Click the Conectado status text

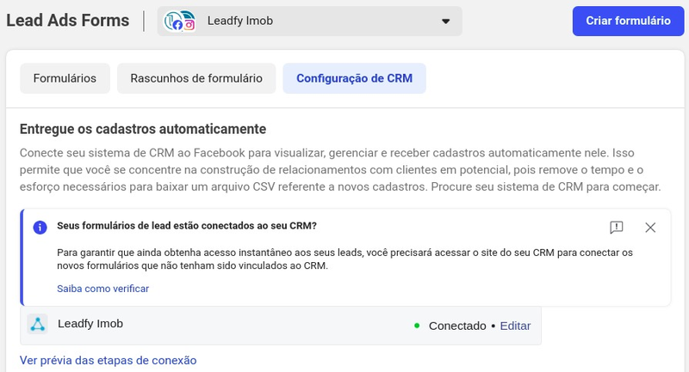tap(457, 326)
